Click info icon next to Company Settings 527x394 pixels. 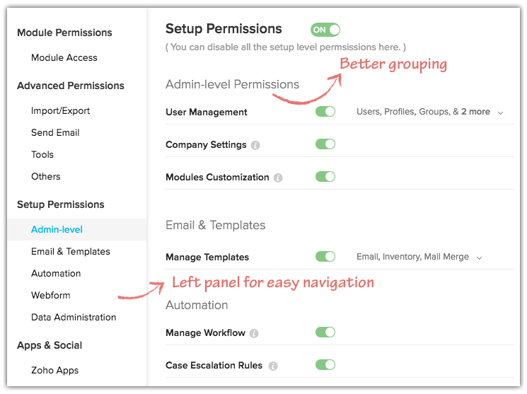pyautogui.click(x=255, y=145)
